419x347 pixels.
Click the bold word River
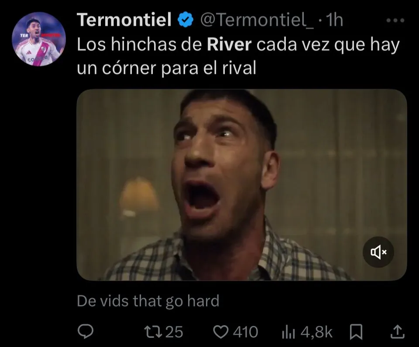click(229, 45)
